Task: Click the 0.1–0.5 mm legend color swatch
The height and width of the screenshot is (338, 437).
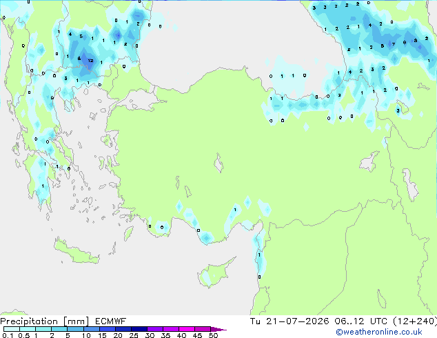Action: [x=12, y=329]
